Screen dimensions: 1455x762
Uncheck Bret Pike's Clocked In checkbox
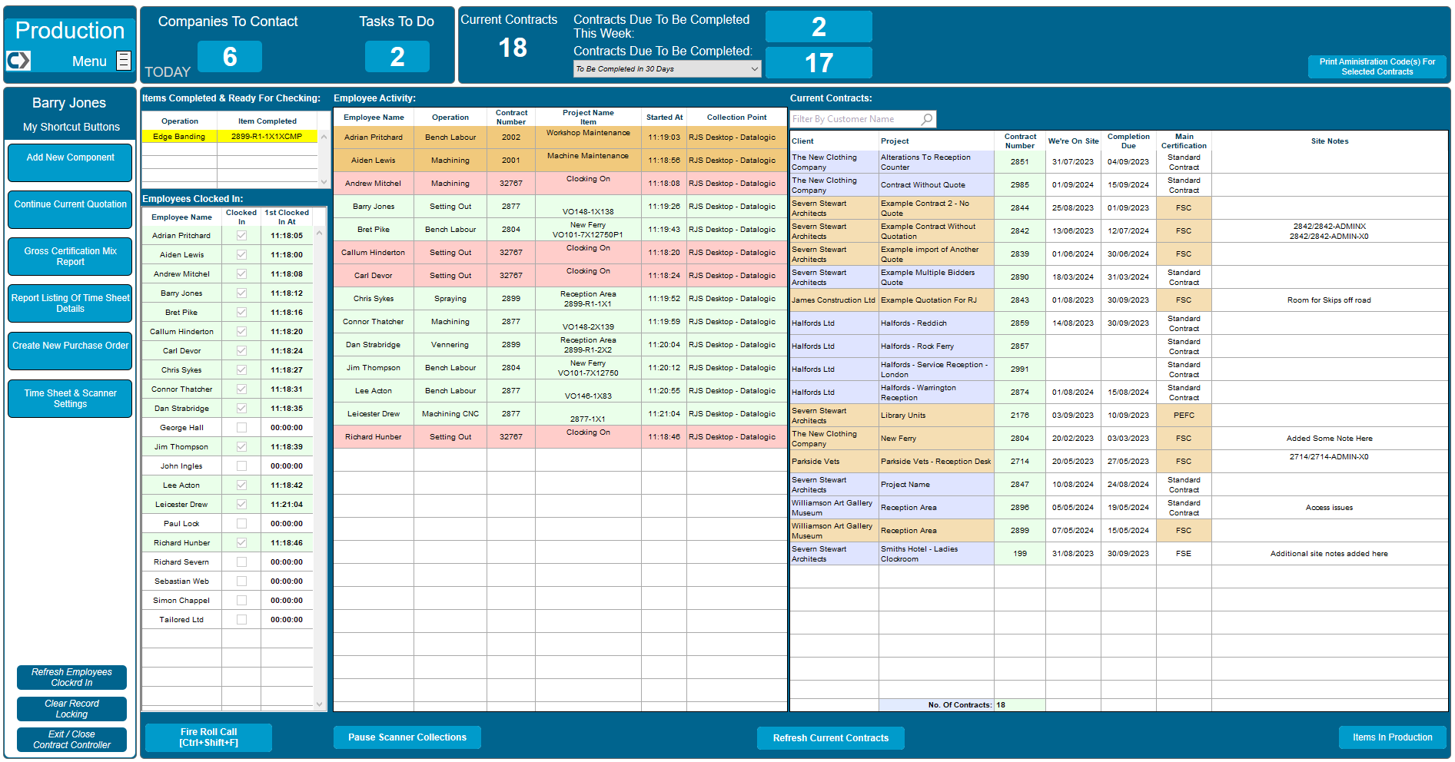click(x=241, y=312)
